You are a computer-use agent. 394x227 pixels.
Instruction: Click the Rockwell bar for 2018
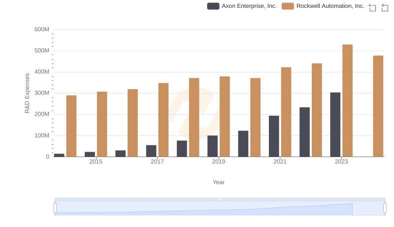tap(194, 117)
